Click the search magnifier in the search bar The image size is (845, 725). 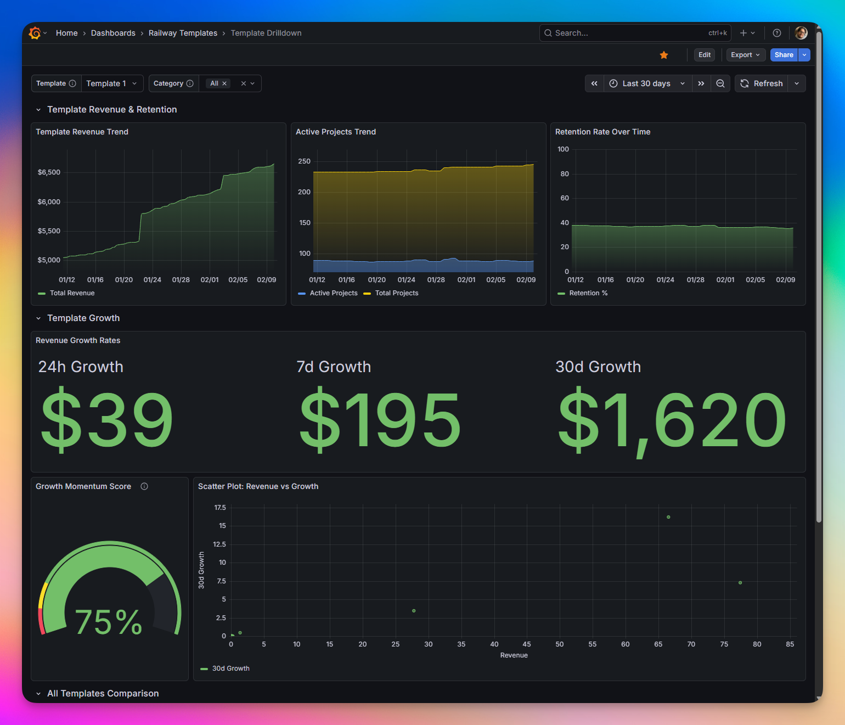(x=548, y=33)
